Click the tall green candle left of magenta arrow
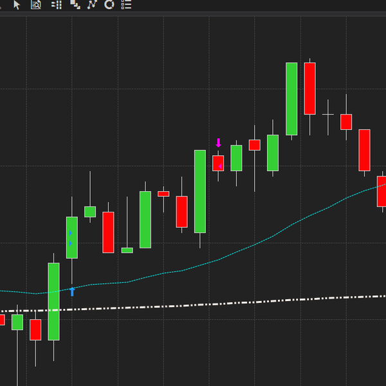 click(200, 191)
